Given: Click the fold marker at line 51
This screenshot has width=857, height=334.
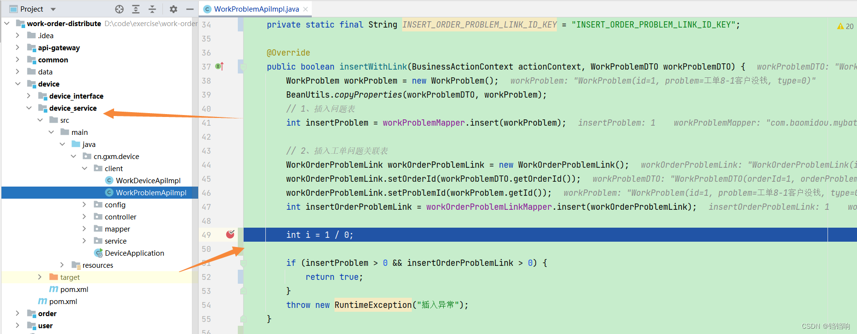Looking at the screenshot, I should click(x=243, y=263).
